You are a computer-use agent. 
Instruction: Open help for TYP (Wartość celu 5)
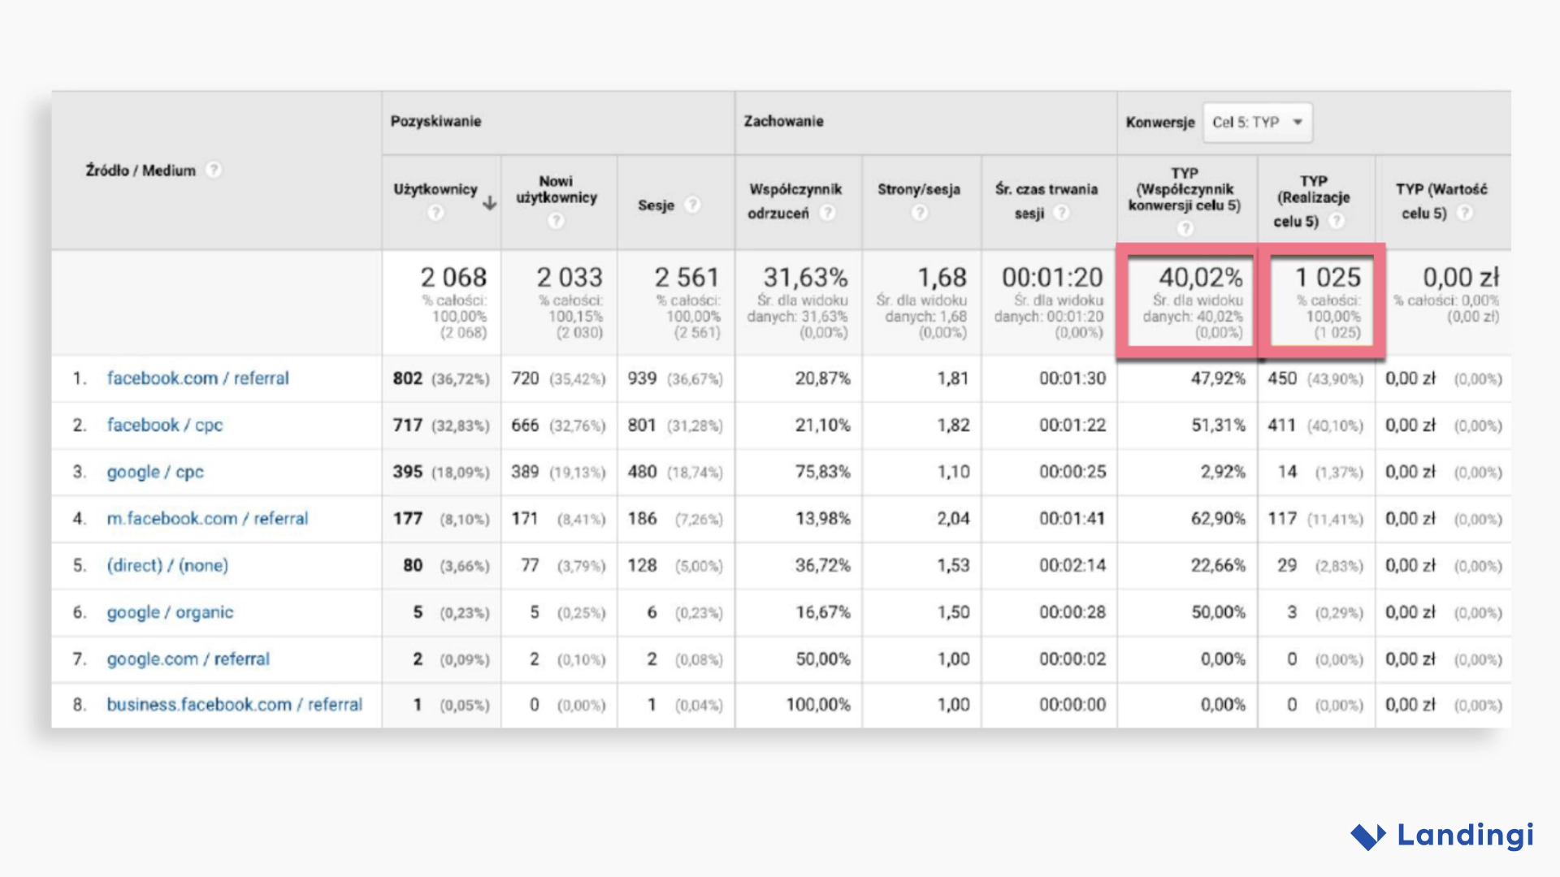[x=1465, y=213]
